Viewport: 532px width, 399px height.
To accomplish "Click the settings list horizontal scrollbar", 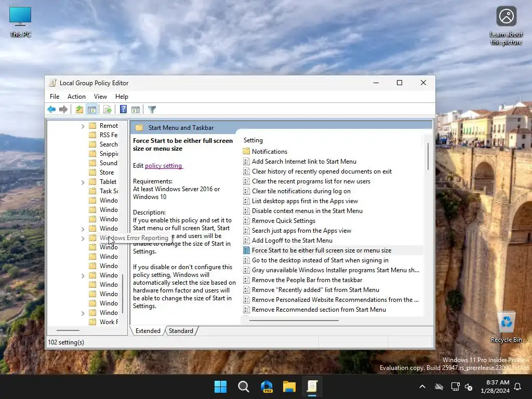I will [294, 320].
